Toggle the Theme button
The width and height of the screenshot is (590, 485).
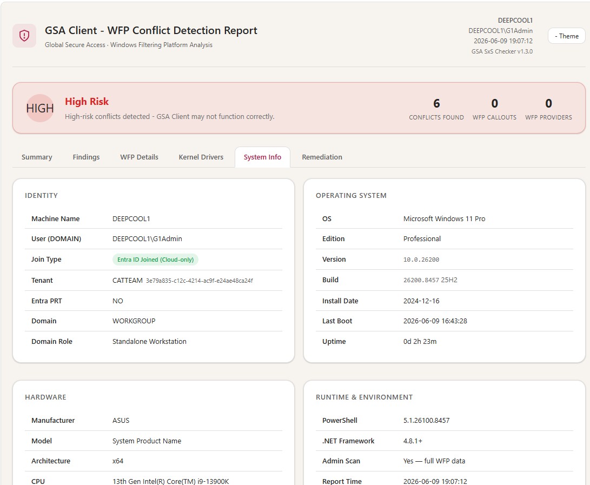point(567,36)
